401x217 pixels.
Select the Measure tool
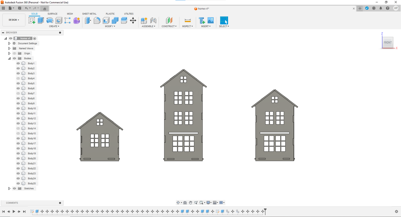tap(188, 20)
